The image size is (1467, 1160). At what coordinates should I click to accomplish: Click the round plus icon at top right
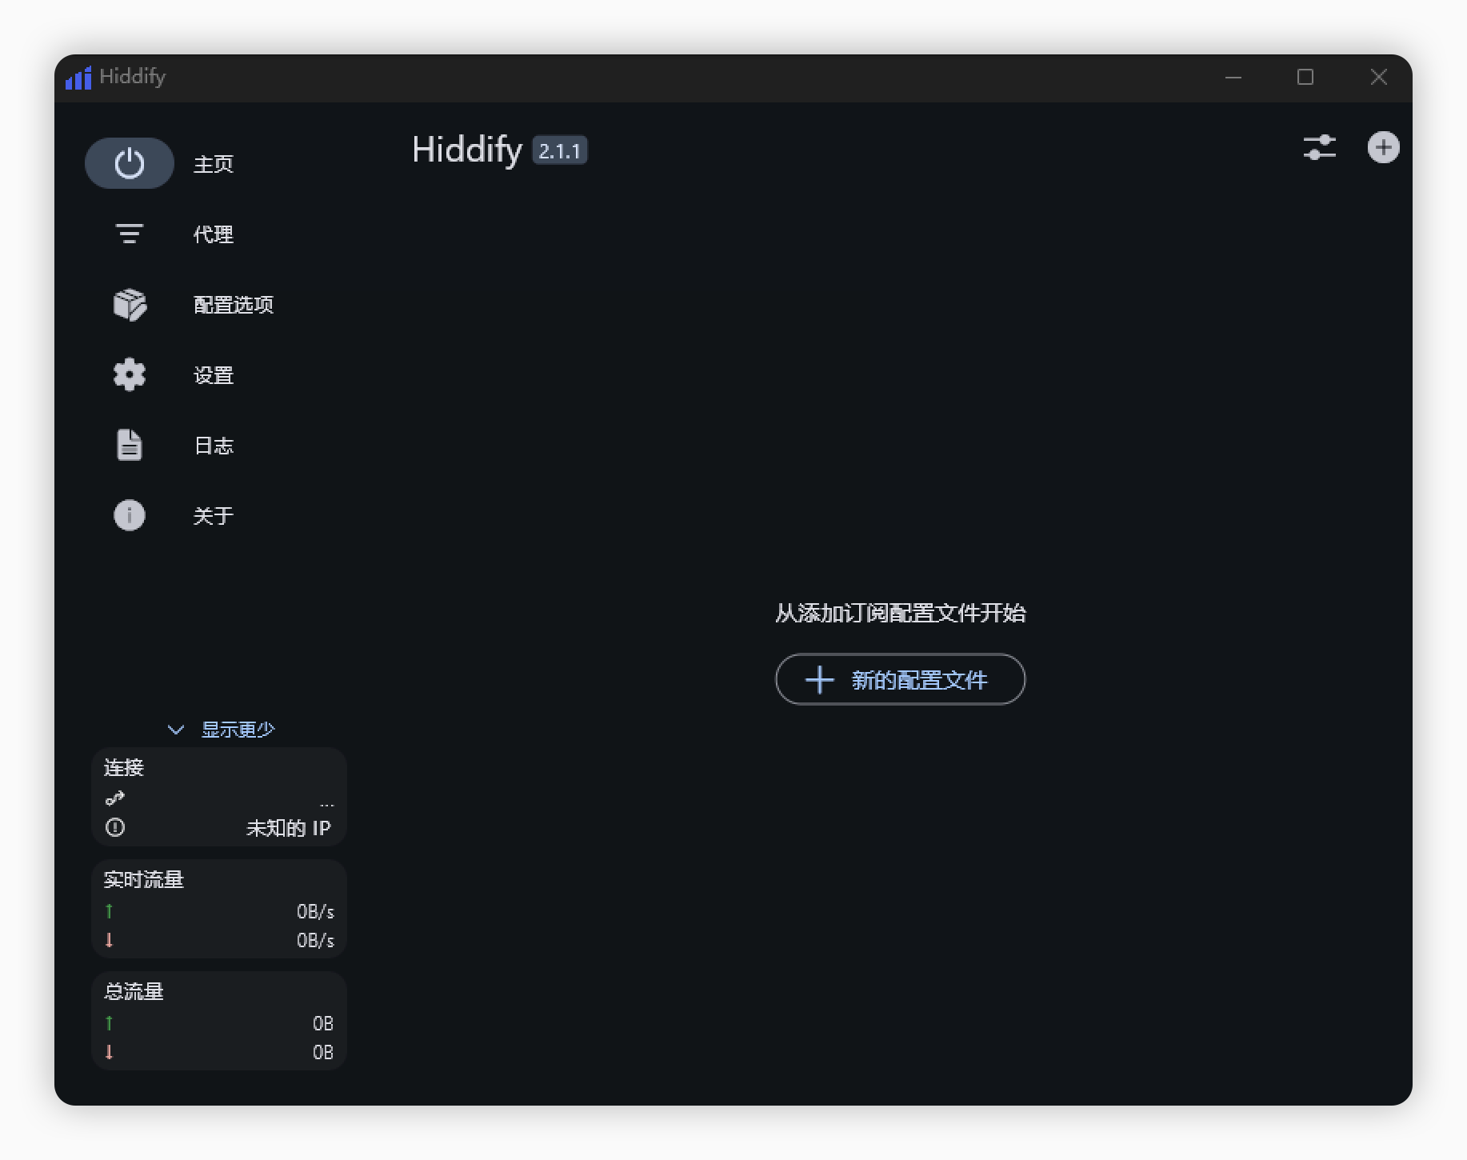point(1383,147)
